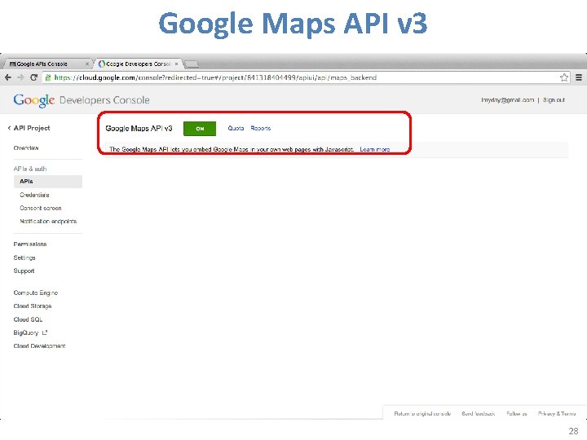The height and width of the screenshot is (440, 587).
Task: Open Notification endpoints in sidebar
Action: pyautogui.click(x=48, y=221)
